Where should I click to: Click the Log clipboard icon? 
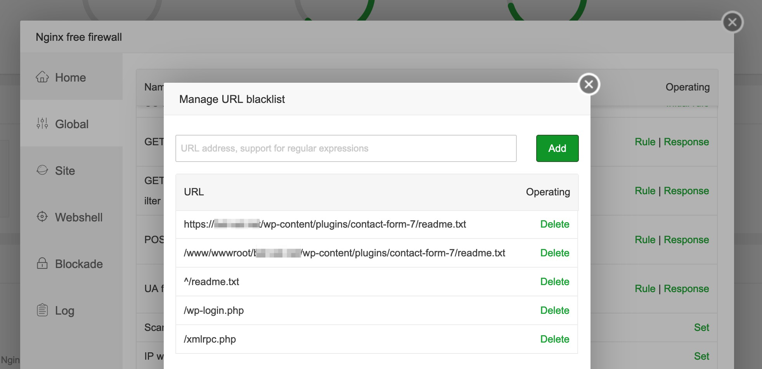click(x=42, y=310)
